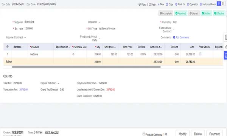Image resolution: width=227 pixels, height=136 pixels.
Task: Click the Modify button
Action: (x=182, y=134)
